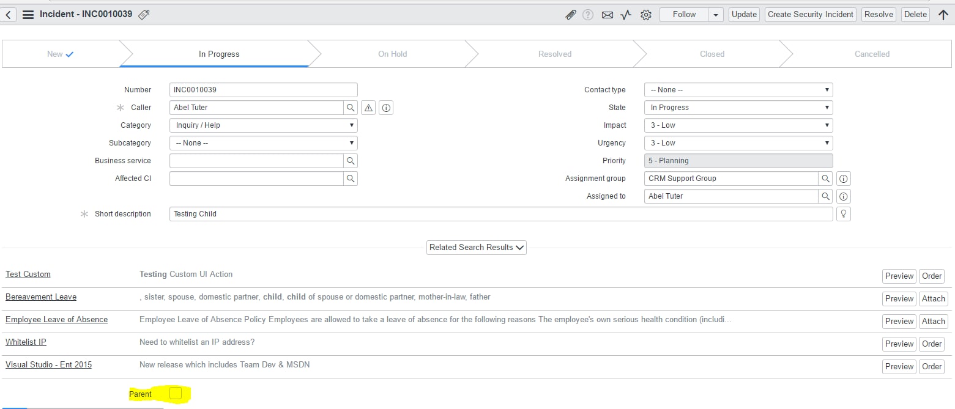Open the Subcategory dropdown
Image resolution: width=955 pixels, height=409 pixels.
(264, 143)
